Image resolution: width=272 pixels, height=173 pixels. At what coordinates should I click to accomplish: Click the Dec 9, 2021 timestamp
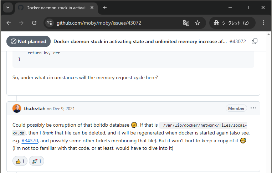click(x=63, y=109)
